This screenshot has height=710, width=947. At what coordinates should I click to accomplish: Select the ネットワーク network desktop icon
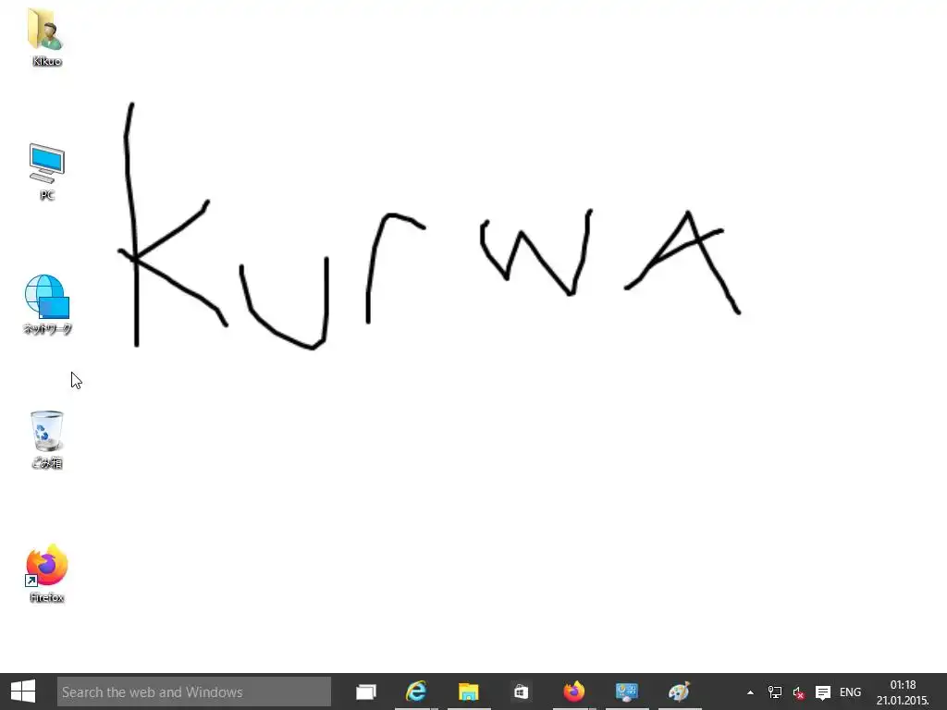pyautogui.click(x=47, y=304)
